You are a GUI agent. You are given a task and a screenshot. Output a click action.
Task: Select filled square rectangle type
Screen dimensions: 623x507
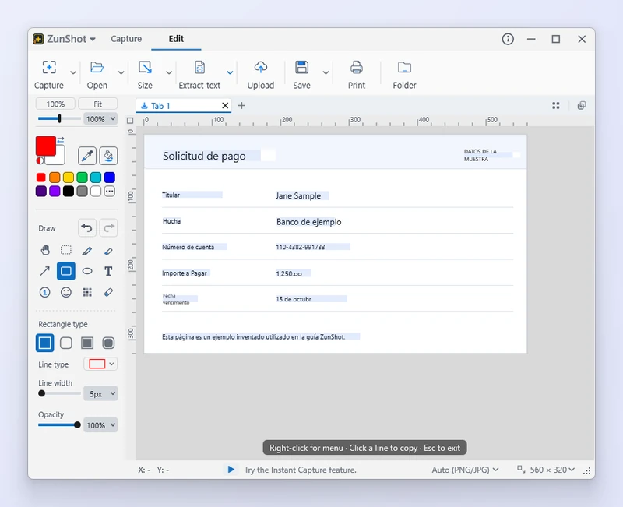pyautogui.click(x=87, y=343)
